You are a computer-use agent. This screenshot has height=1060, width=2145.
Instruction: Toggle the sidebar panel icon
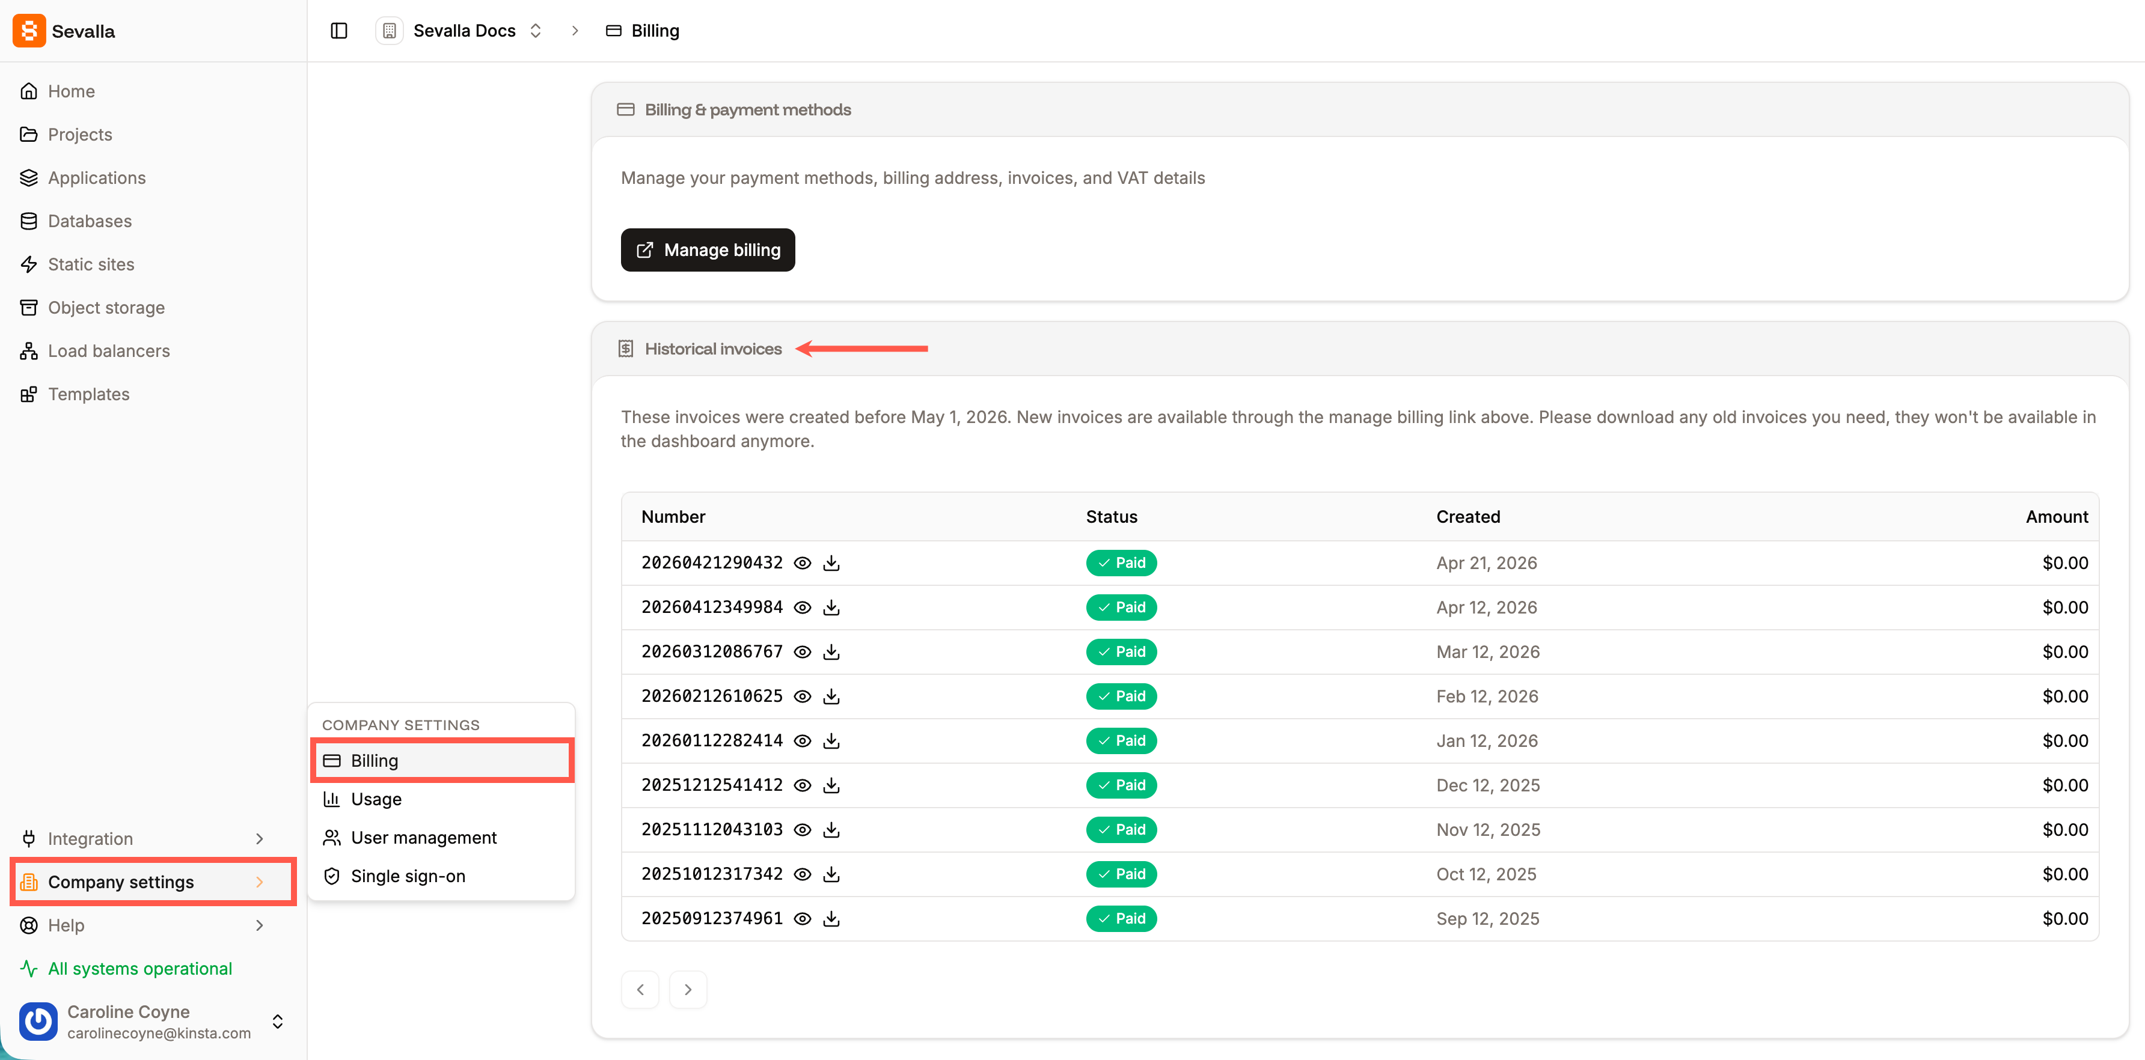click(x=339, y=31)
